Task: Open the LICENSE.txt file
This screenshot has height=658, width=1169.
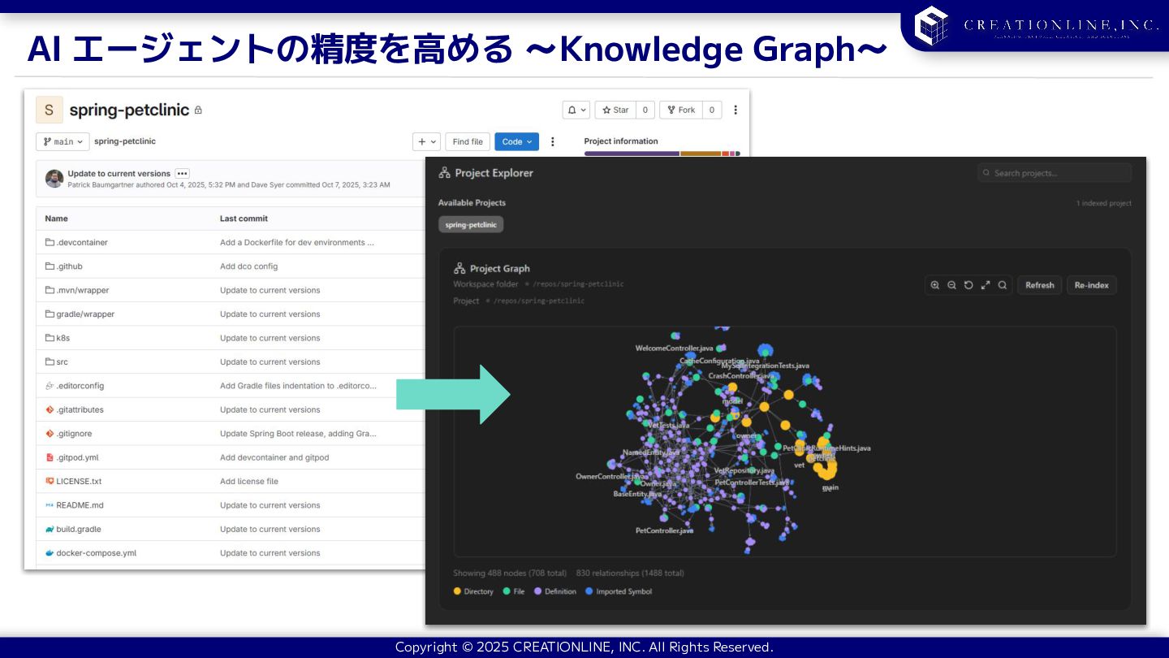Action: (x=79, y=481)
